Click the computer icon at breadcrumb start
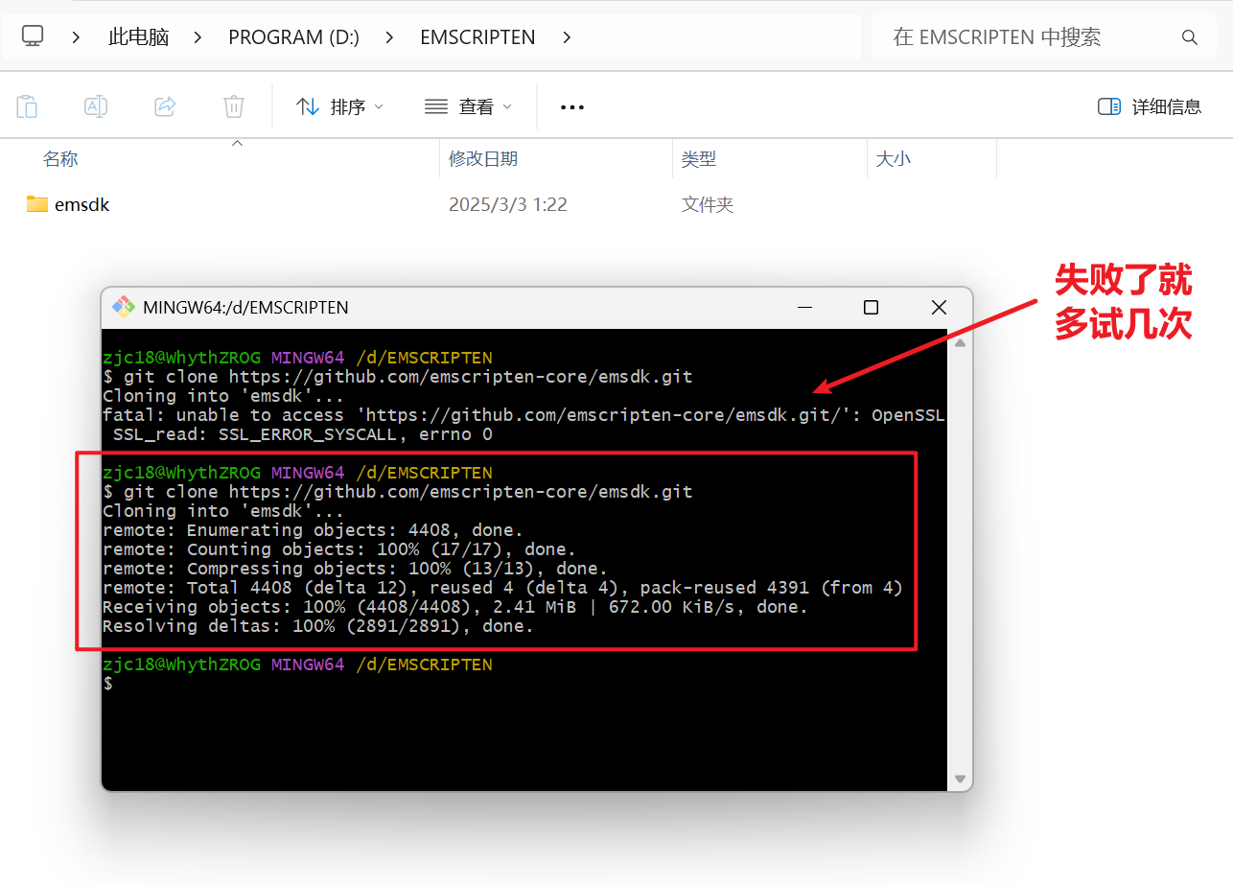 tap(33, 36)
